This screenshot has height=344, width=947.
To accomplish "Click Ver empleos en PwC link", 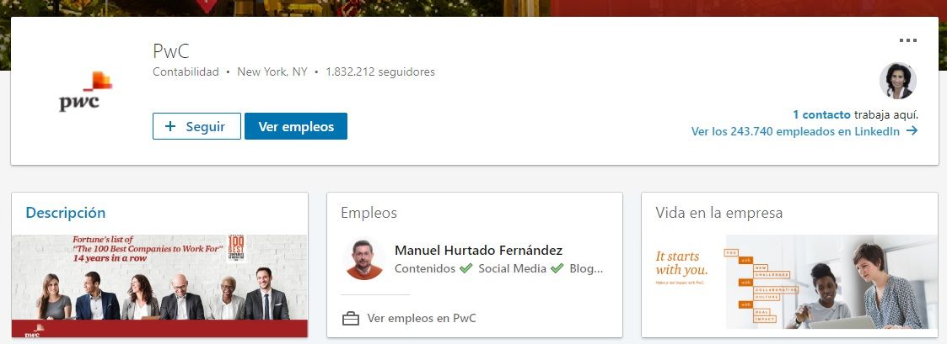I will 422,318.
